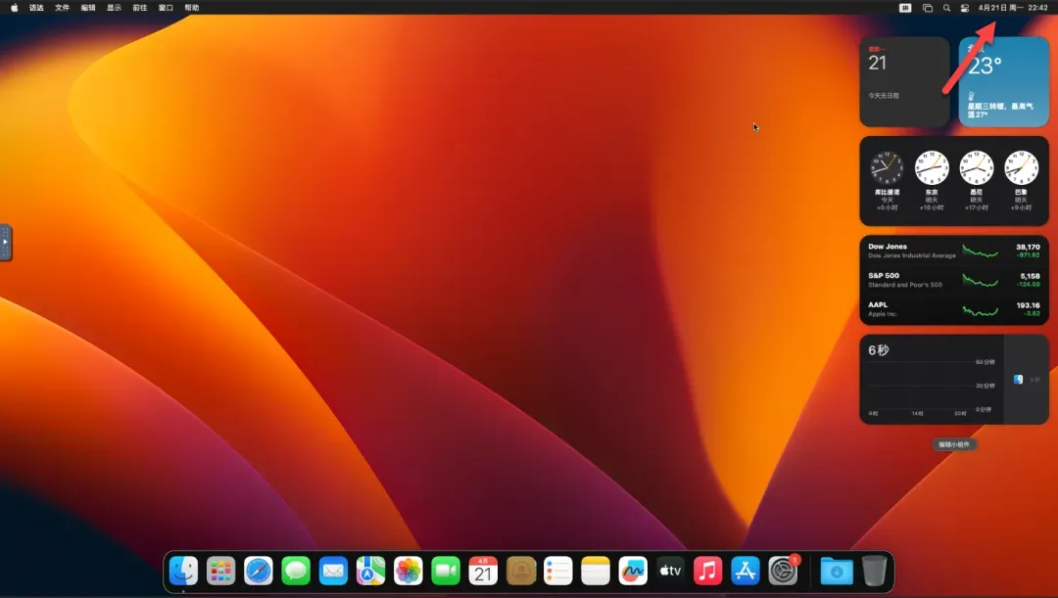Open the Photos app in the Dock

[x=409, y=571]
